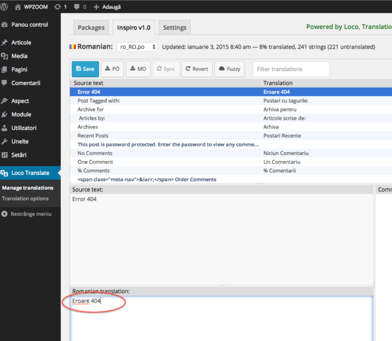
Task: Save the translations with Save button
Action: click(x=85, y=69)
